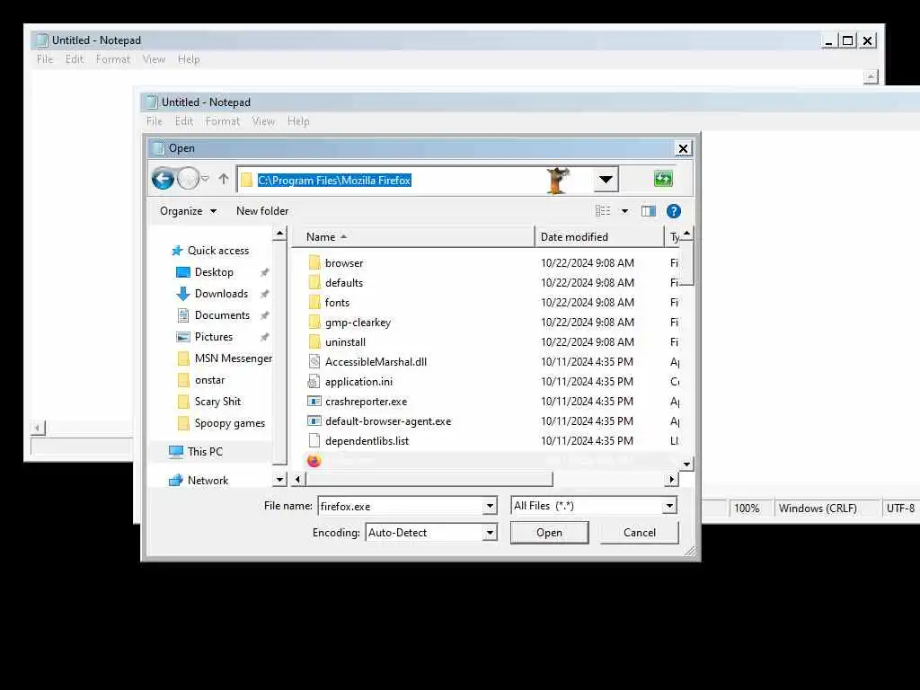The image size is (920, 690).
Task: Click the navigation pane scroll up arrow
Action: click(x=280, y=234)
